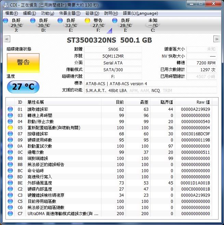Click the yellow 警告 health status button
This screenshot has width=224, height=225.
tap(23, 63)
